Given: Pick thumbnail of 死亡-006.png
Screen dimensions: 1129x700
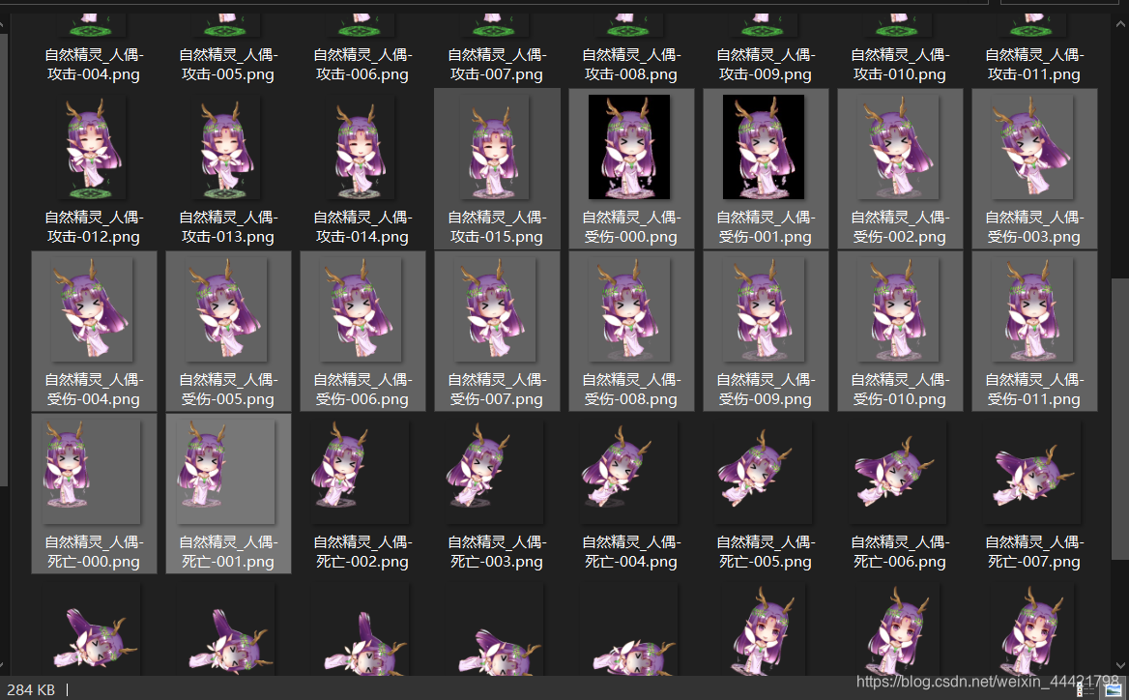Looking at the screenshot, I should (x=899, y=473).
